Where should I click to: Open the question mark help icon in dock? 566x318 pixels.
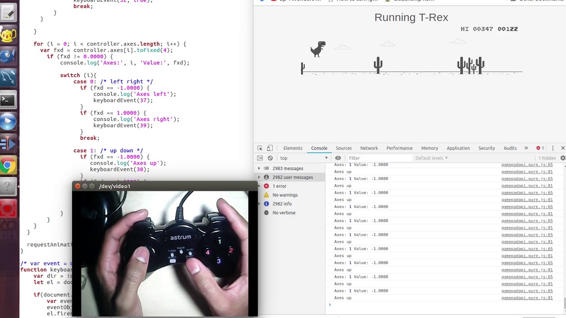(8, 188)
